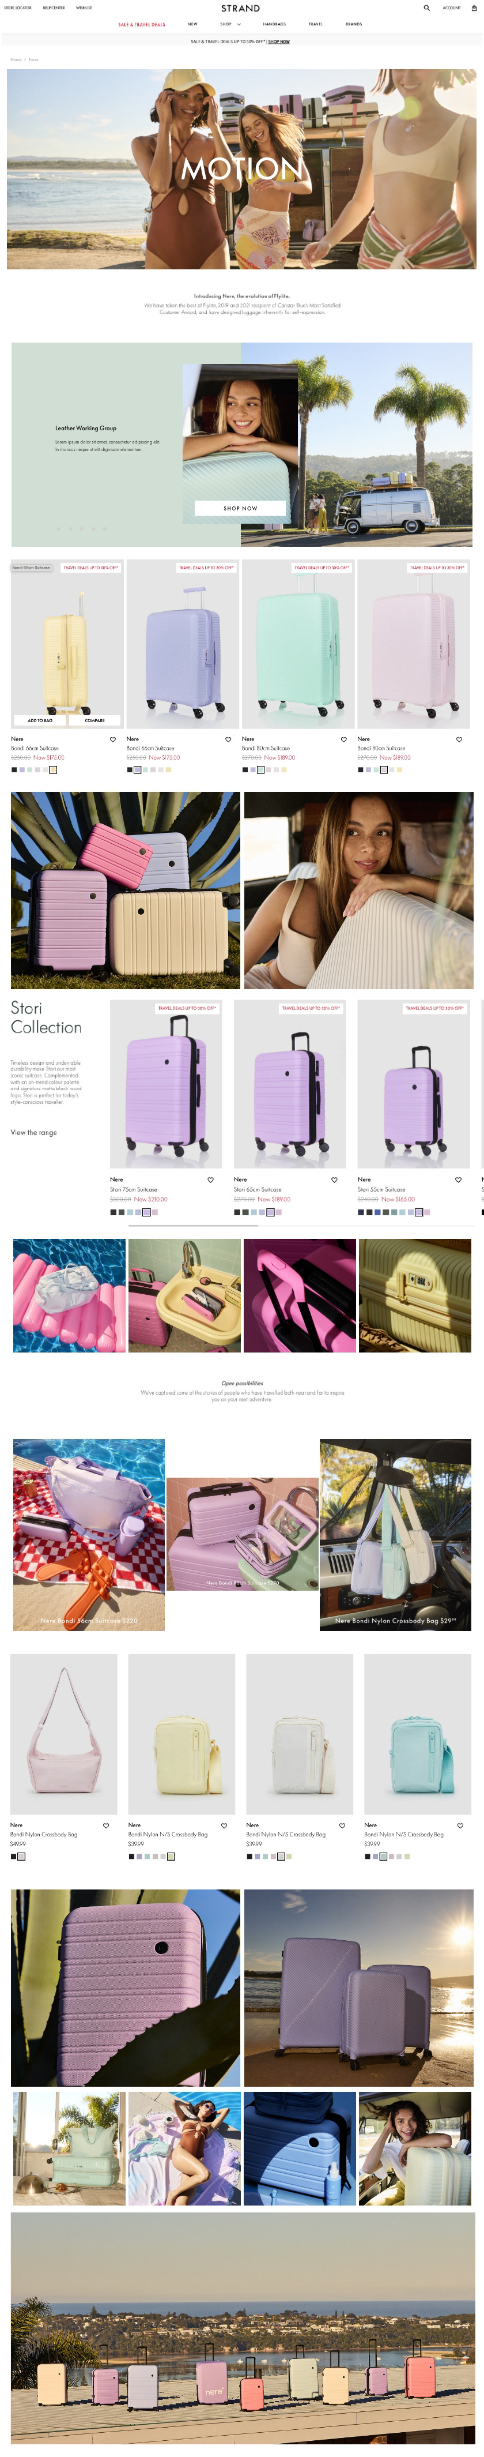Heart the pink Bondi Nylon Crossbody Bag
Image resolution: width=484 pixels, height=2457 pixels.
106,1825
